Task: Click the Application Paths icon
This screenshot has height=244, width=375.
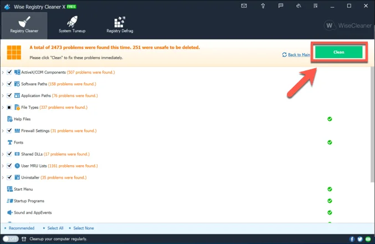Action: click(x=17, y=95)
